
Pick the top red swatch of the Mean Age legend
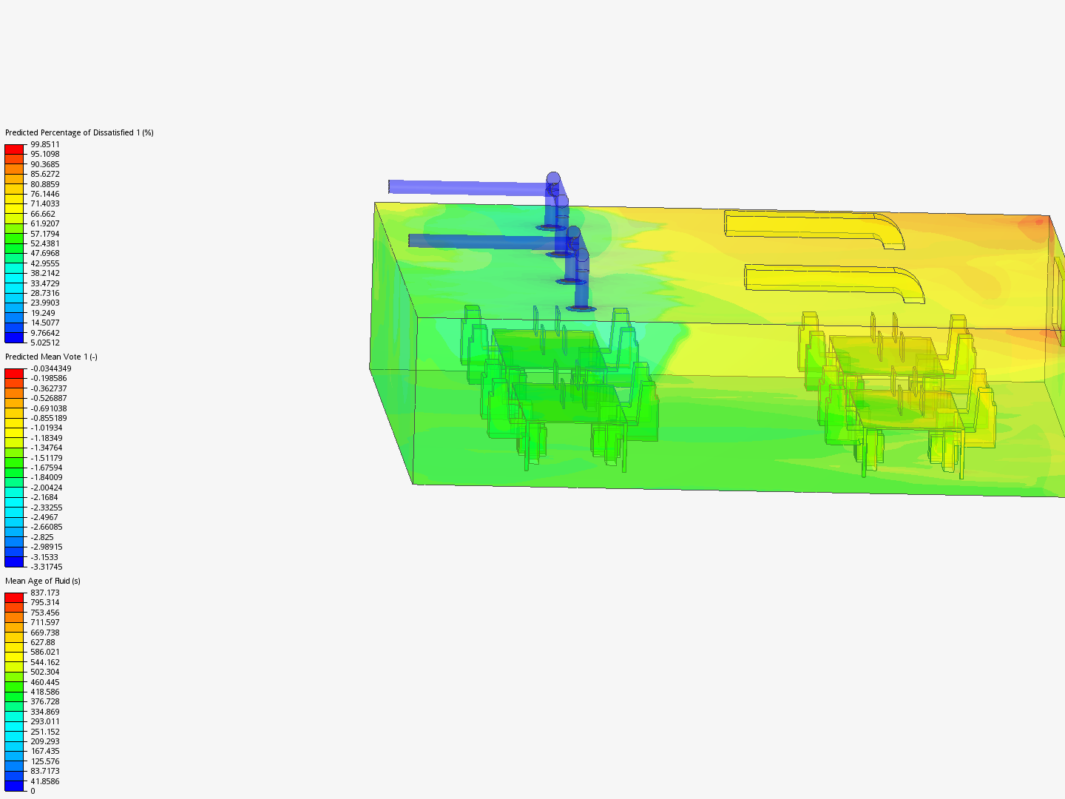(15, 598)
